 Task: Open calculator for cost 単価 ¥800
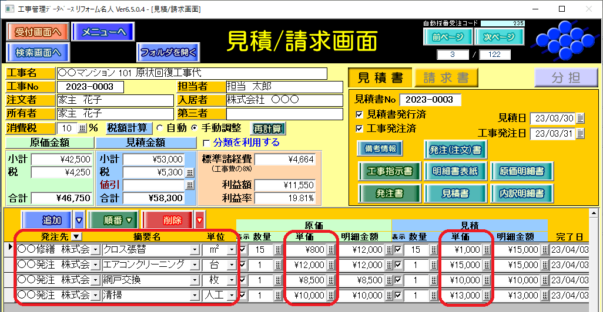pyautogui.click(x=330, y=250)
